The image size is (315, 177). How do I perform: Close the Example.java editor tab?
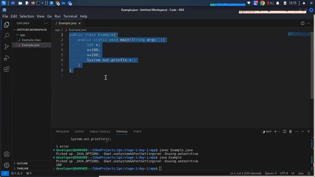point(80,23)
